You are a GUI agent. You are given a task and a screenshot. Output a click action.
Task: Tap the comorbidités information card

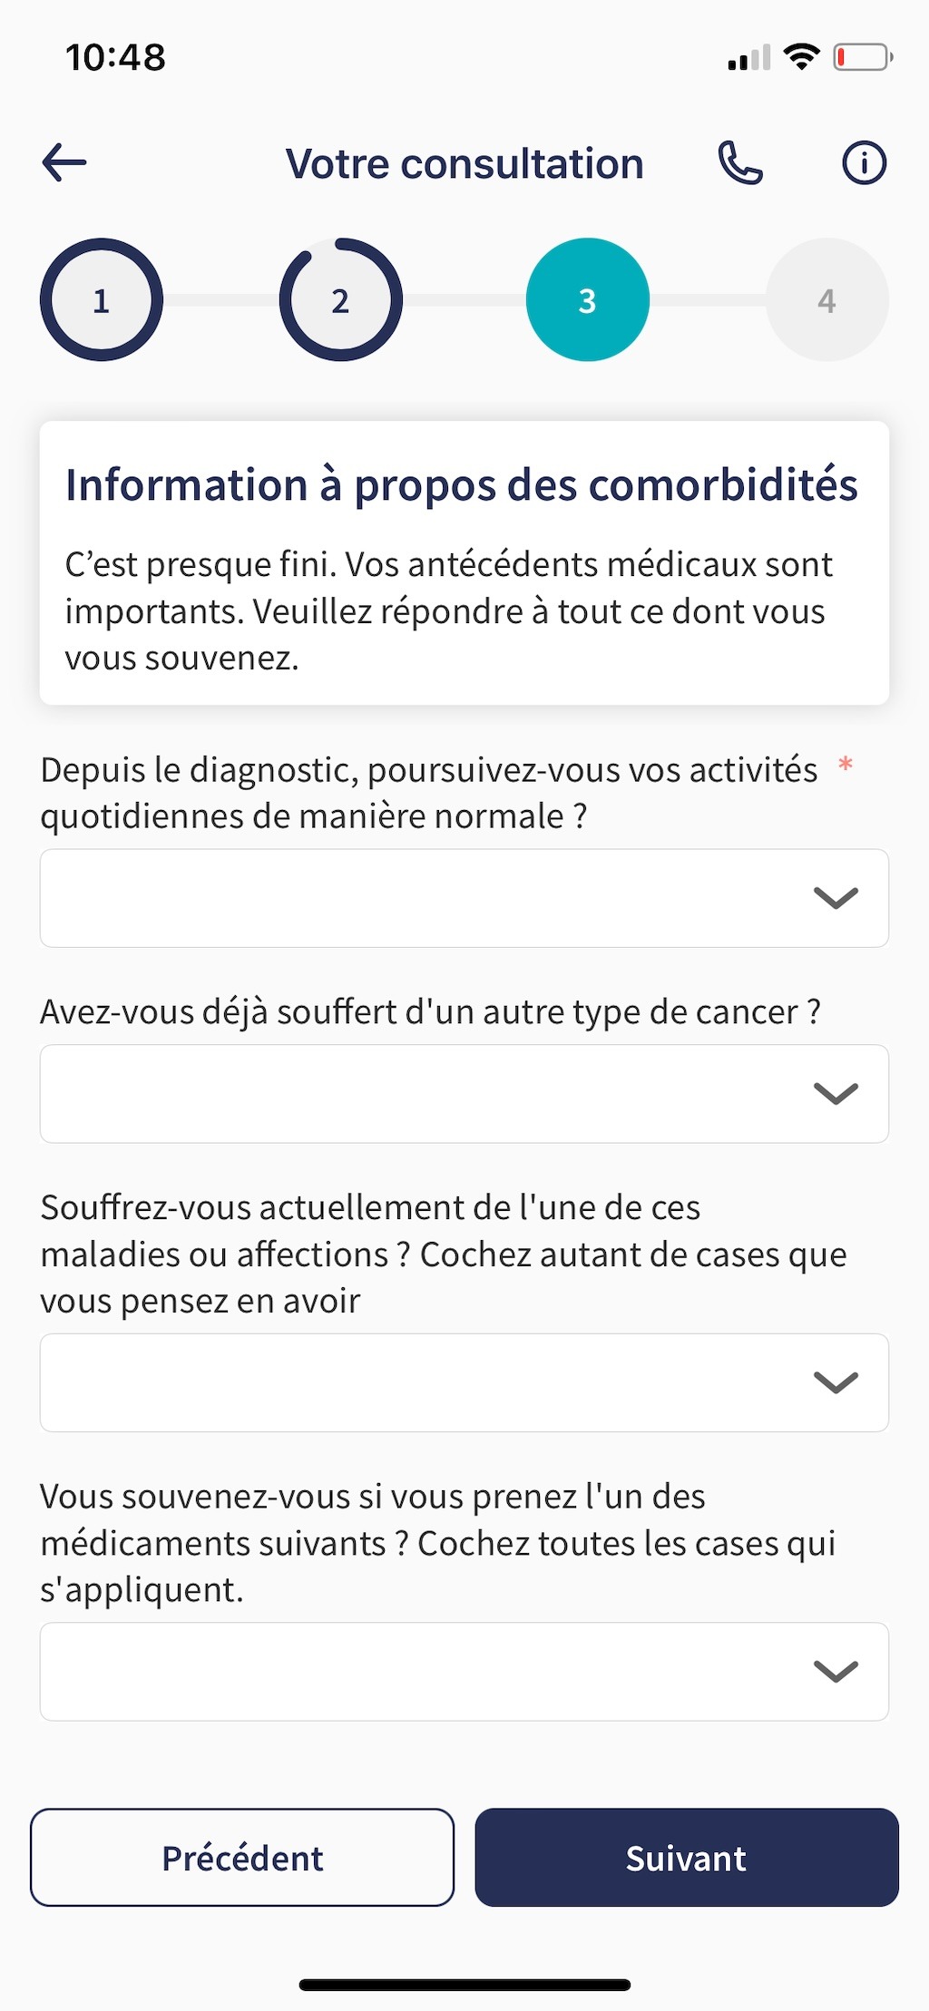tap(464, 563)
